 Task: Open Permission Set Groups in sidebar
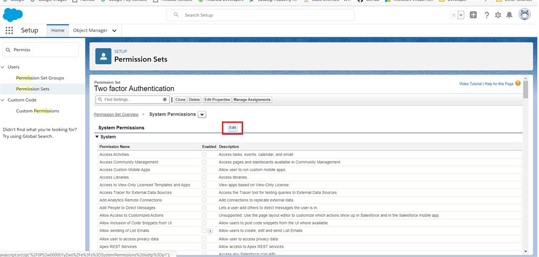[x=40, y=78]
